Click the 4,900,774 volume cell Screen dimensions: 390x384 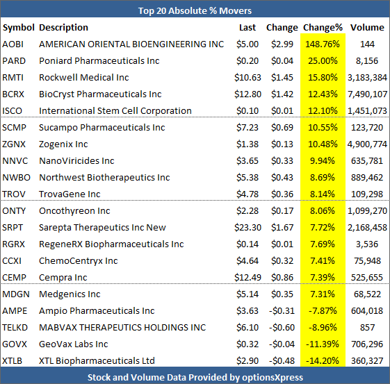click(367, 144)
